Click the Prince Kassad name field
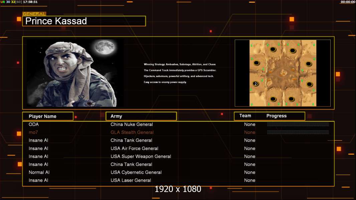 84,21
